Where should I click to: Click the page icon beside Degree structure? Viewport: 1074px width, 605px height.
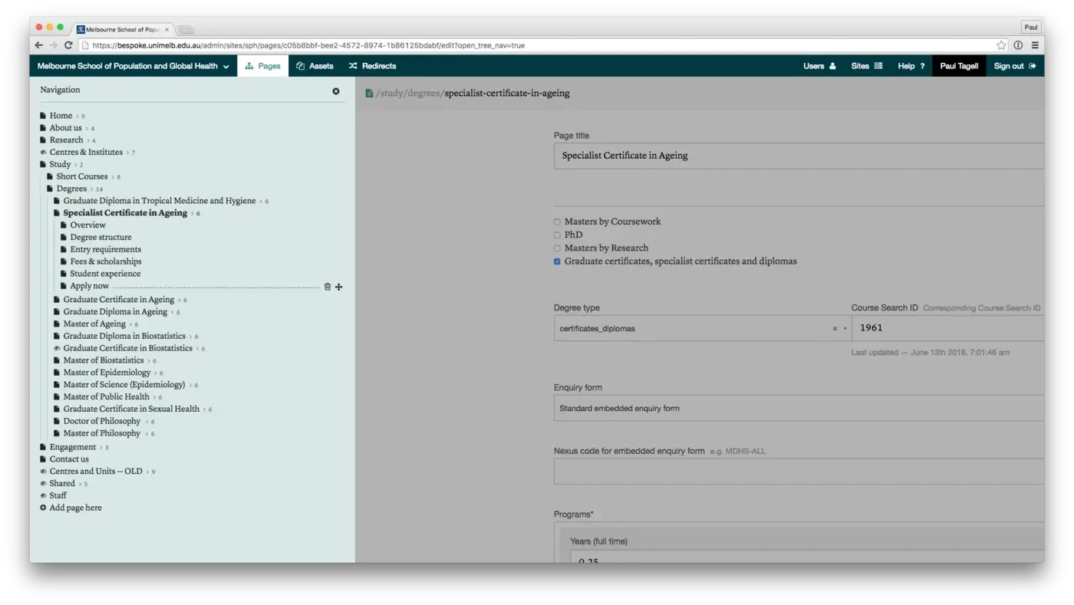[64, 238]
